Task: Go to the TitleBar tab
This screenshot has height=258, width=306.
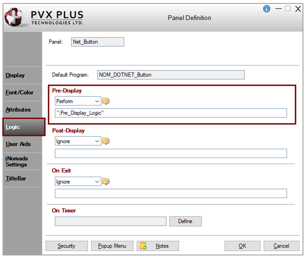Action: click(x=16, y=178)
